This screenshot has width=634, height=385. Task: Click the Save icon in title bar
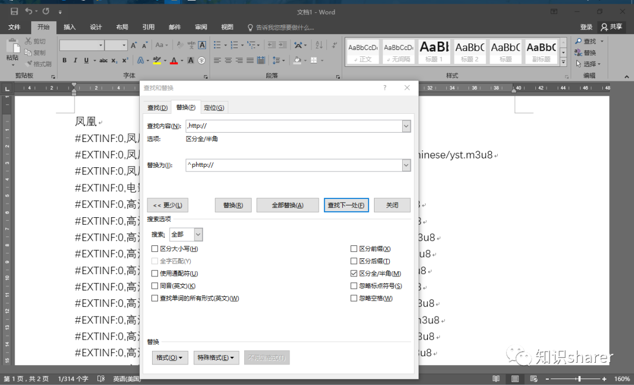point(14,12)
